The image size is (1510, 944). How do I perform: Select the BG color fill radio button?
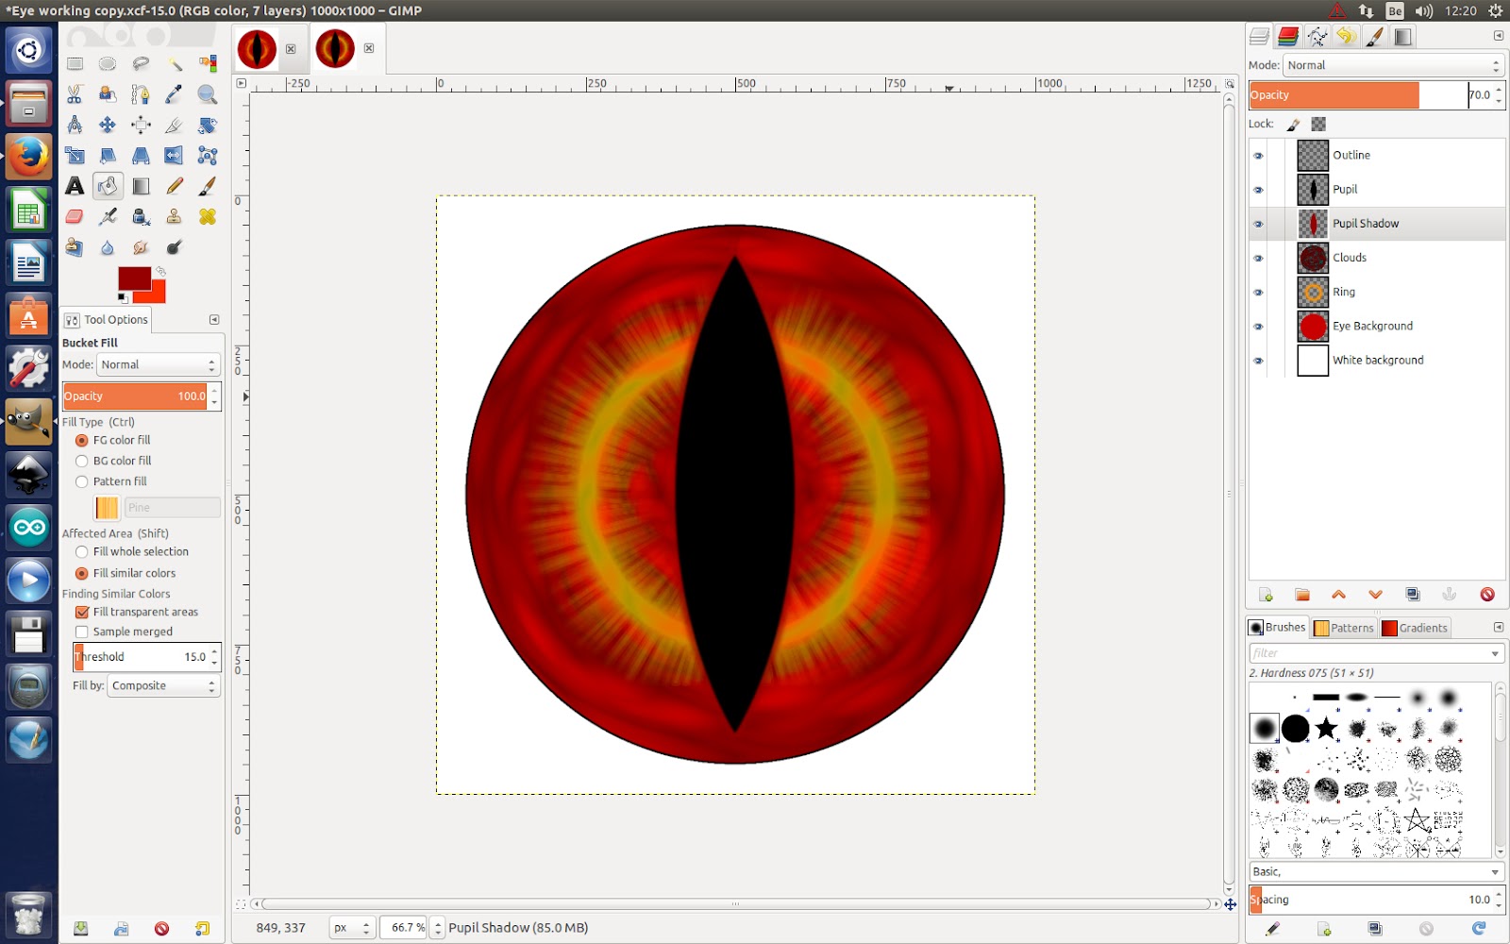click(x=82, y=461)
